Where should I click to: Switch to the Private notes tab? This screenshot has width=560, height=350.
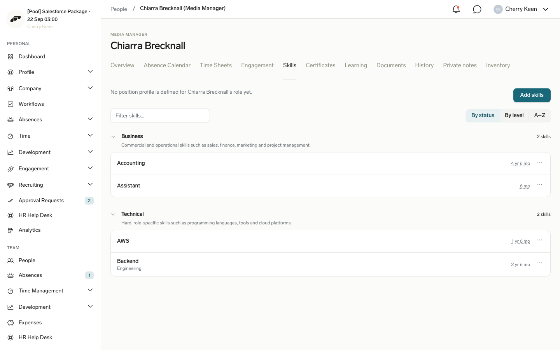click(460, 65)
